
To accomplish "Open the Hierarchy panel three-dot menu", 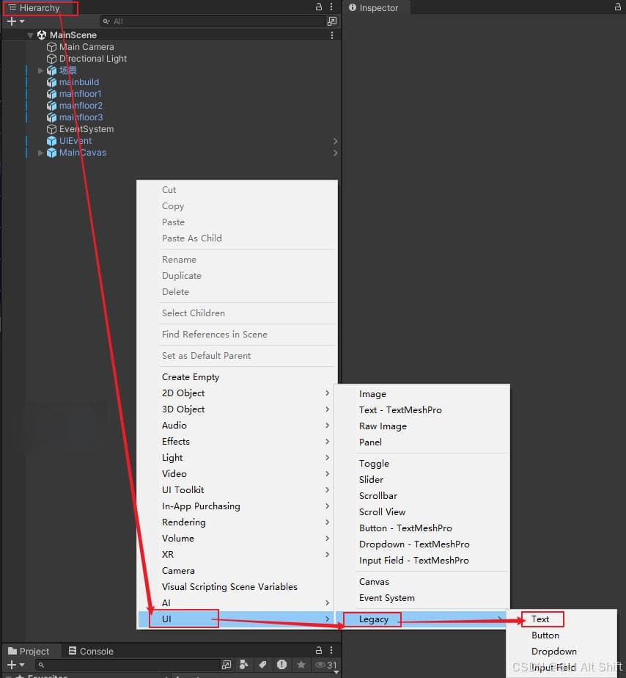I will [331, 7].
